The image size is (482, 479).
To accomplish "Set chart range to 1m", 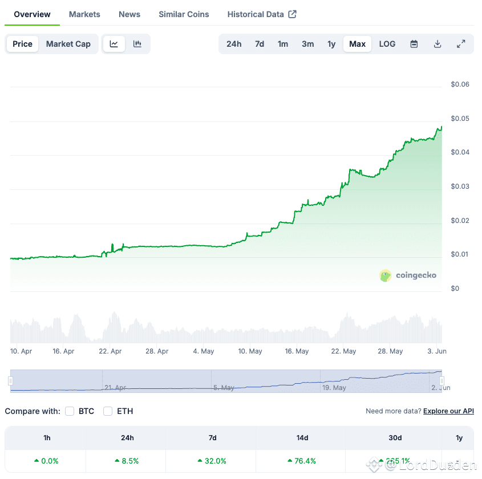I will 283,44.
